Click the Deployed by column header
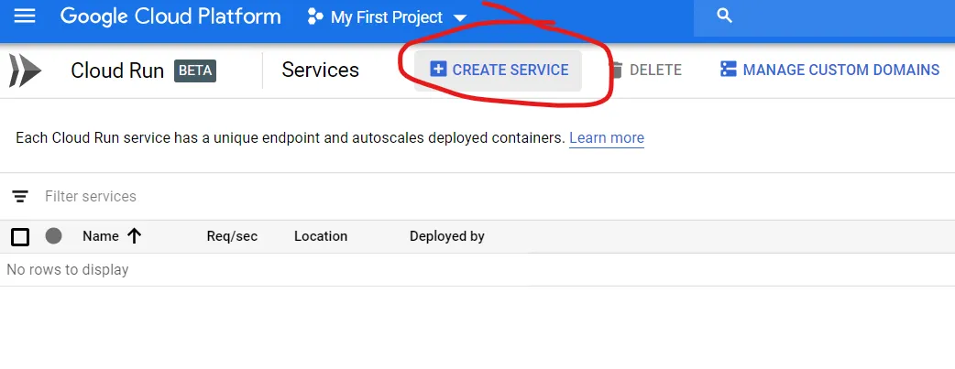 (447, 236)
